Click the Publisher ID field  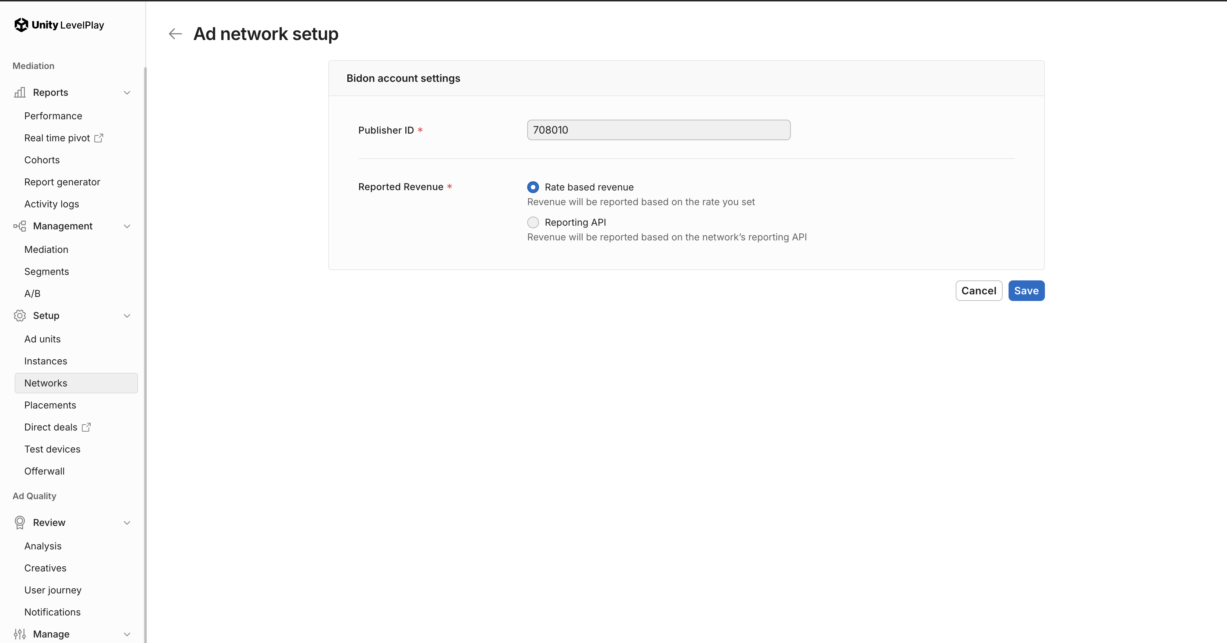pyautogui.click(x=658, y=130)
